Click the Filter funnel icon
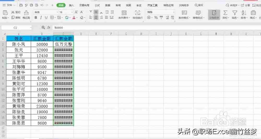The width and height of the screenshot is (261, 139). 235,13
